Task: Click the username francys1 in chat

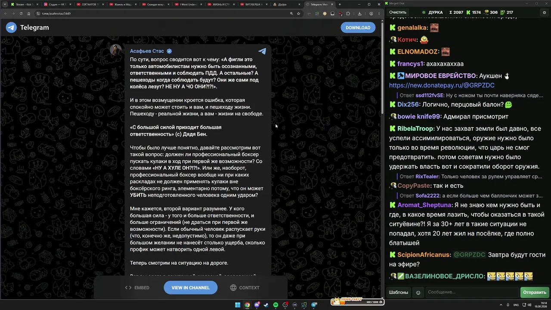Action: (x=410, y=64)
